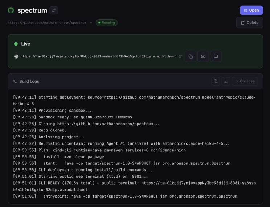Screen dimensions: 270x207
Task: Click the globe icon beside live URL
Action: point(16,56)
